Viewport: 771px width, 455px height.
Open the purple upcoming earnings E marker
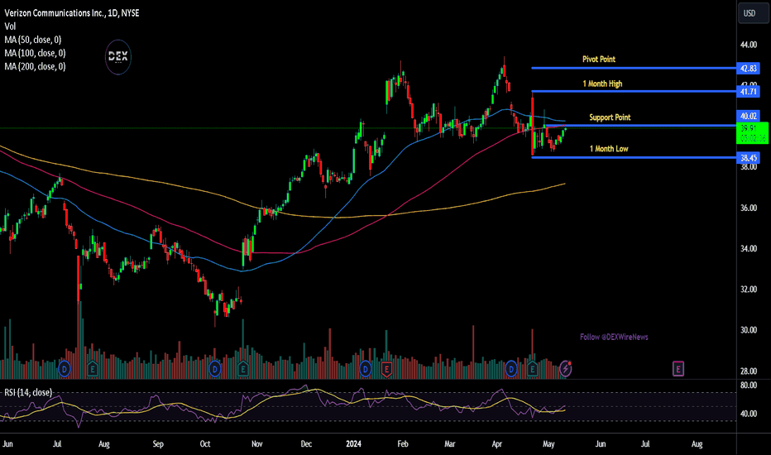click(x=678, y=368)
